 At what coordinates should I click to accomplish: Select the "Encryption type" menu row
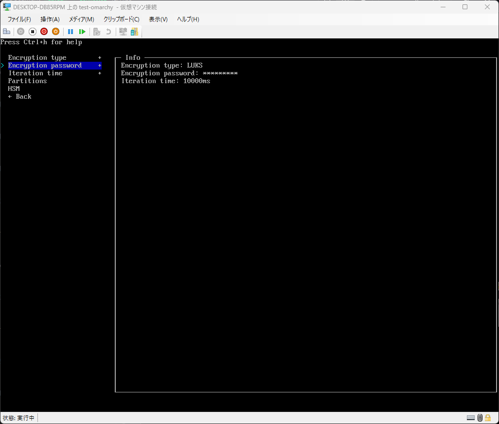55,57
